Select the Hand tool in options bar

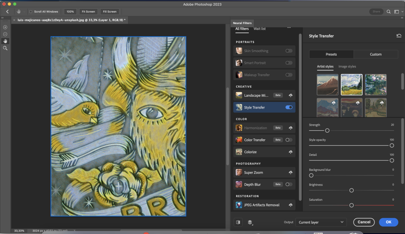(19, 11)
